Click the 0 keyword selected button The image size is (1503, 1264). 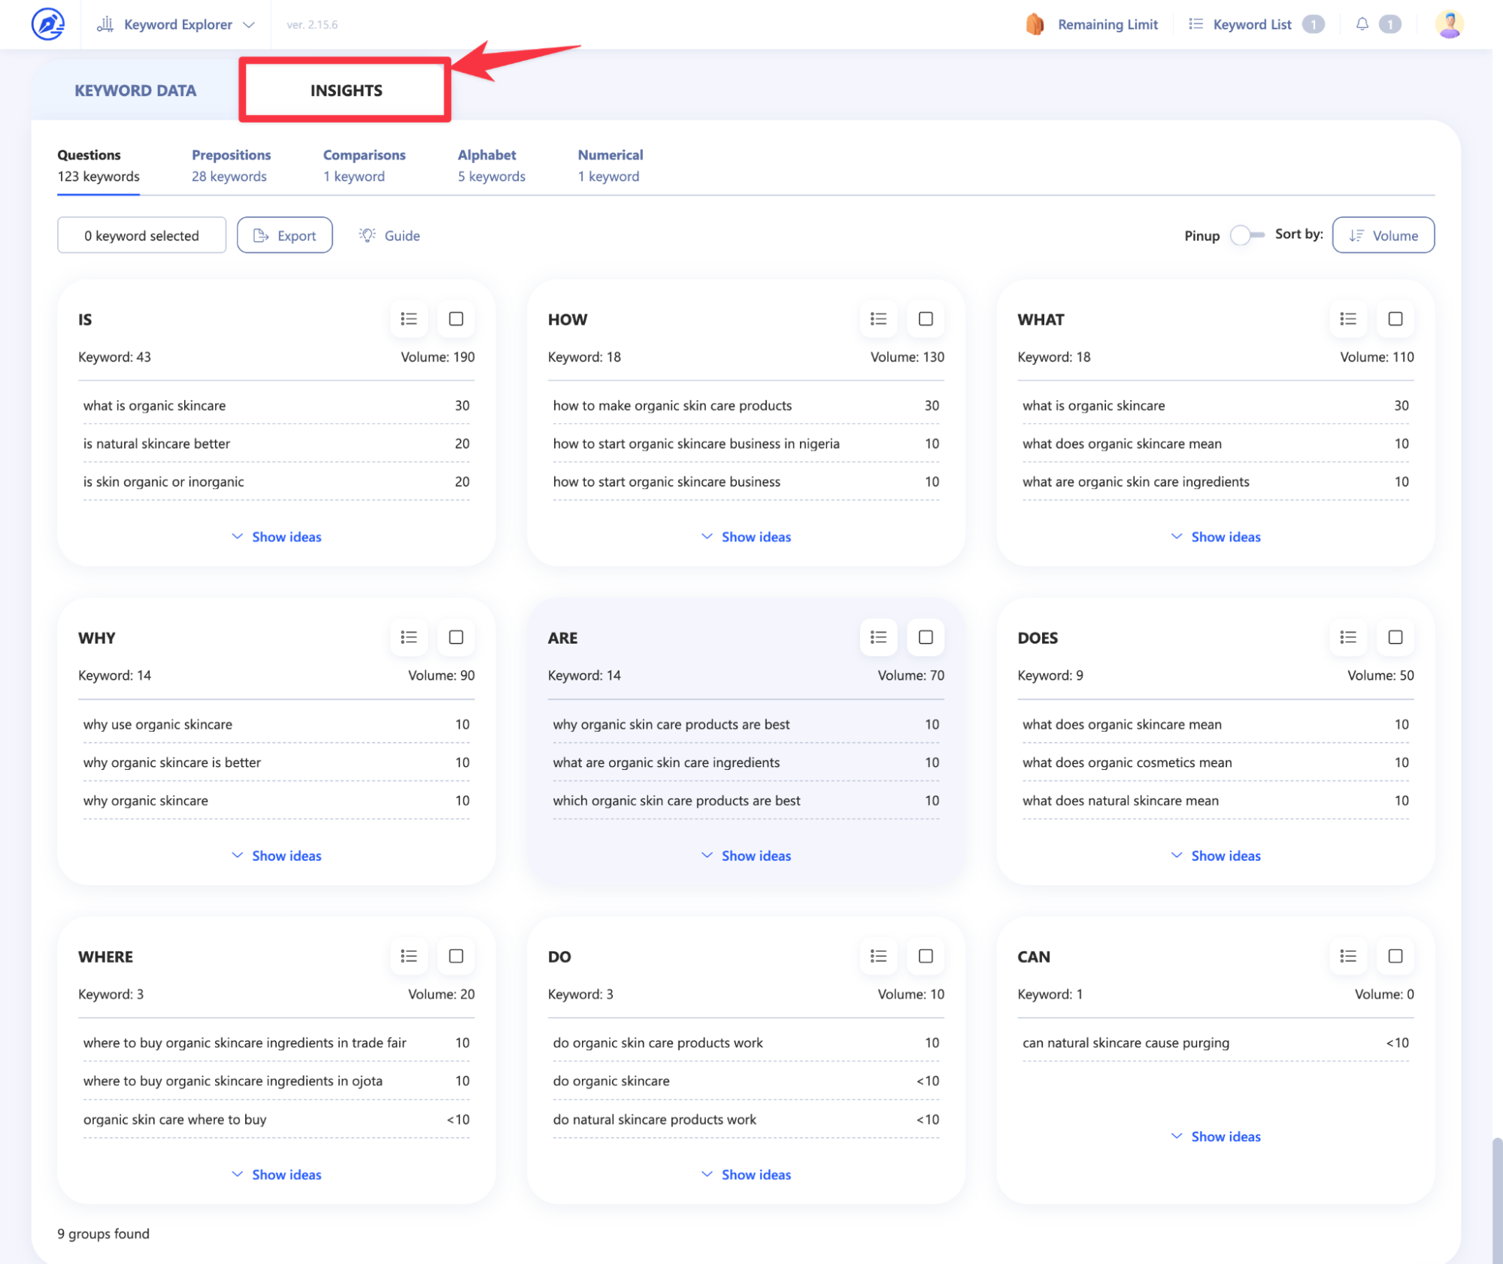(141, 235)
